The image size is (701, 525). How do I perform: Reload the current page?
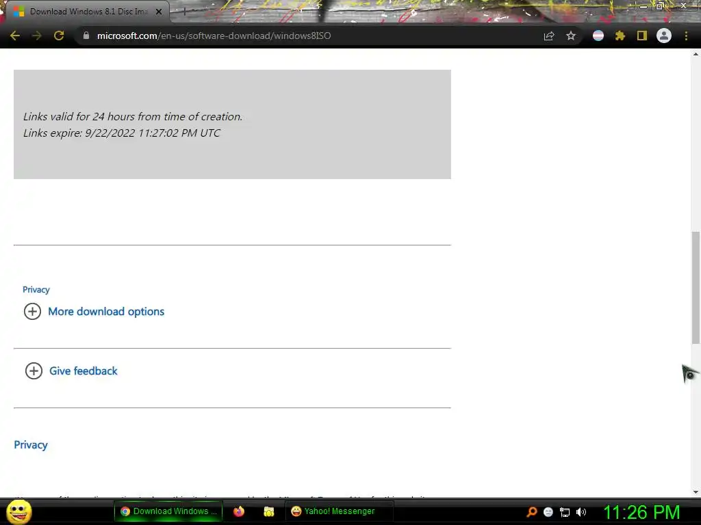click(59, 36)
